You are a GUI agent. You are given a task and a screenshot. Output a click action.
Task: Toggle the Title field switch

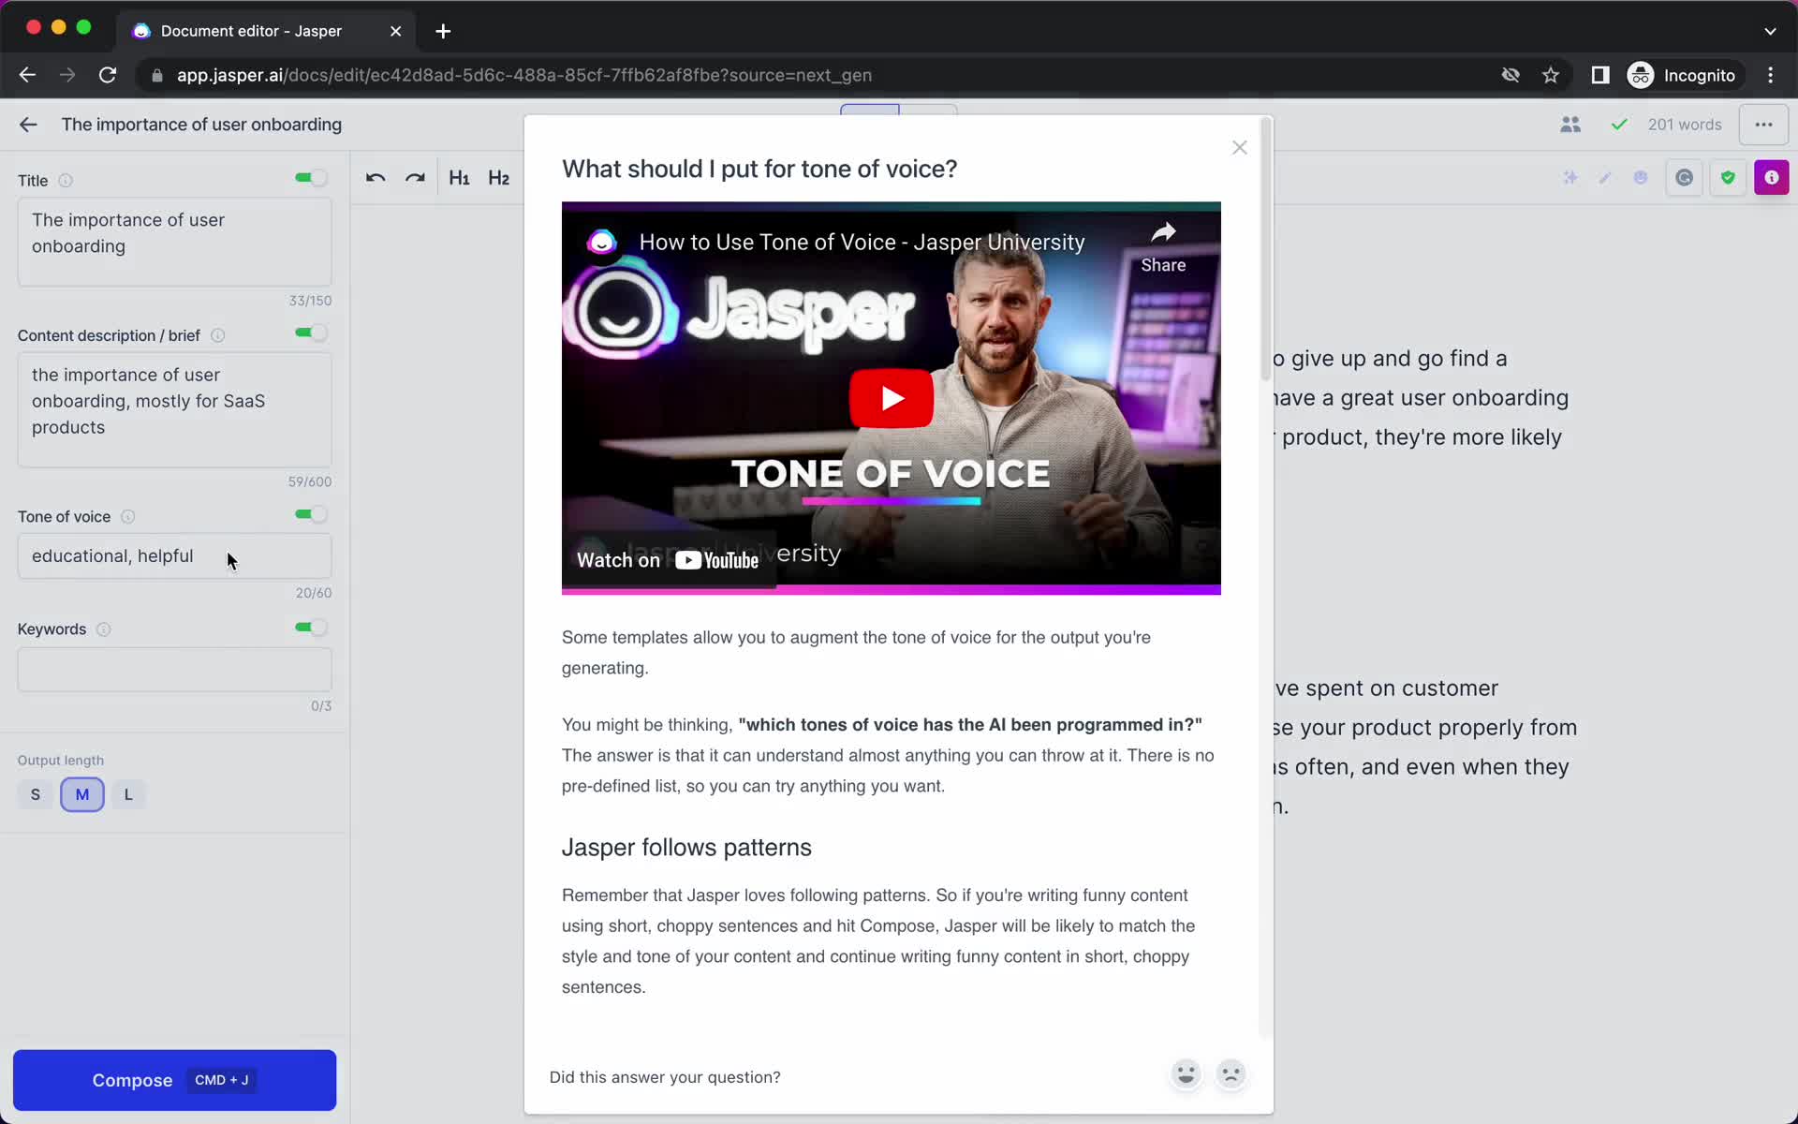pos(311,178)
